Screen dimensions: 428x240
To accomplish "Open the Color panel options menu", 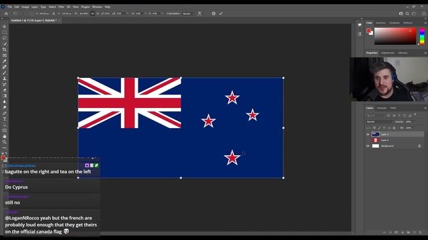I will click(x=425, y=23).
